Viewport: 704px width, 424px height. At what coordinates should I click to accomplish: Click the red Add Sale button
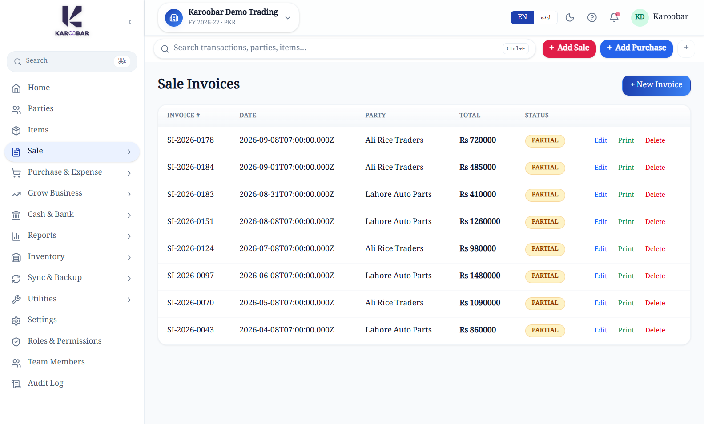[569, 48]
